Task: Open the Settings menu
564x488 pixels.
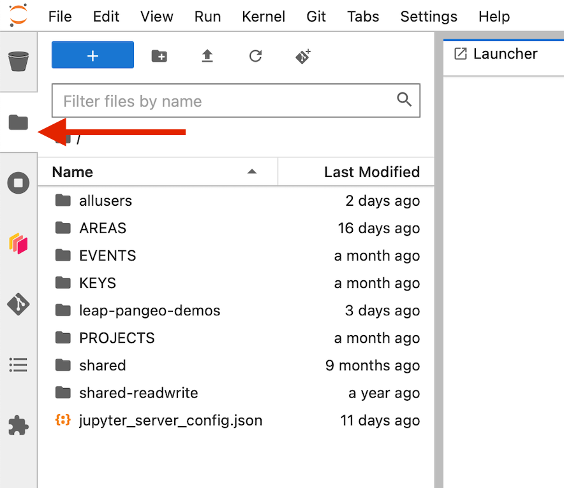Action: [428, 17]
